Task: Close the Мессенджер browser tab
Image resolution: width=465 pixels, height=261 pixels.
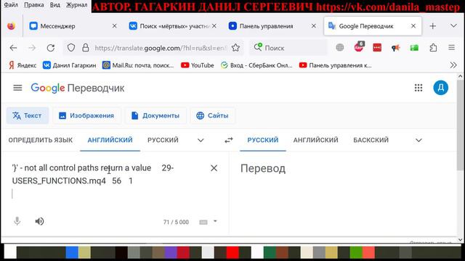Action: (115, 26)
